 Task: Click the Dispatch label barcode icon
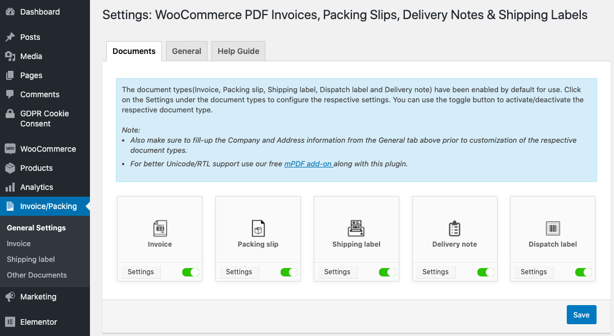[x=553, y=229]
